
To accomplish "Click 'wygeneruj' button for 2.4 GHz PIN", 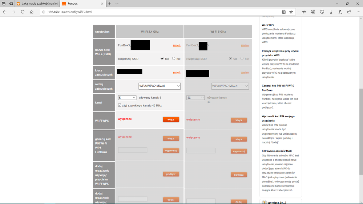I will coord(171,151).
